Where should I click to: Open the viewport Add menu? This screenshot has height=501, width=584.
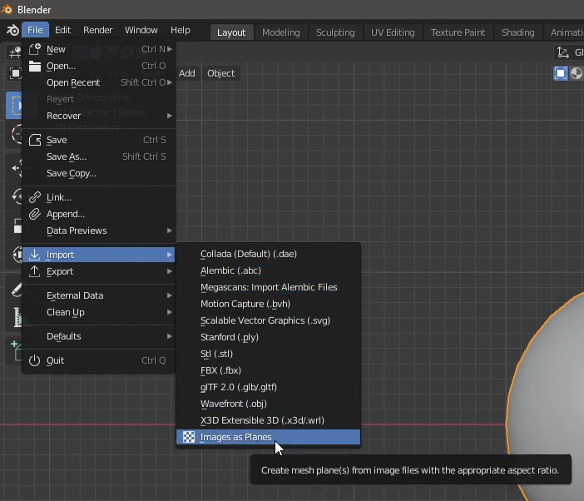(187, 73)
